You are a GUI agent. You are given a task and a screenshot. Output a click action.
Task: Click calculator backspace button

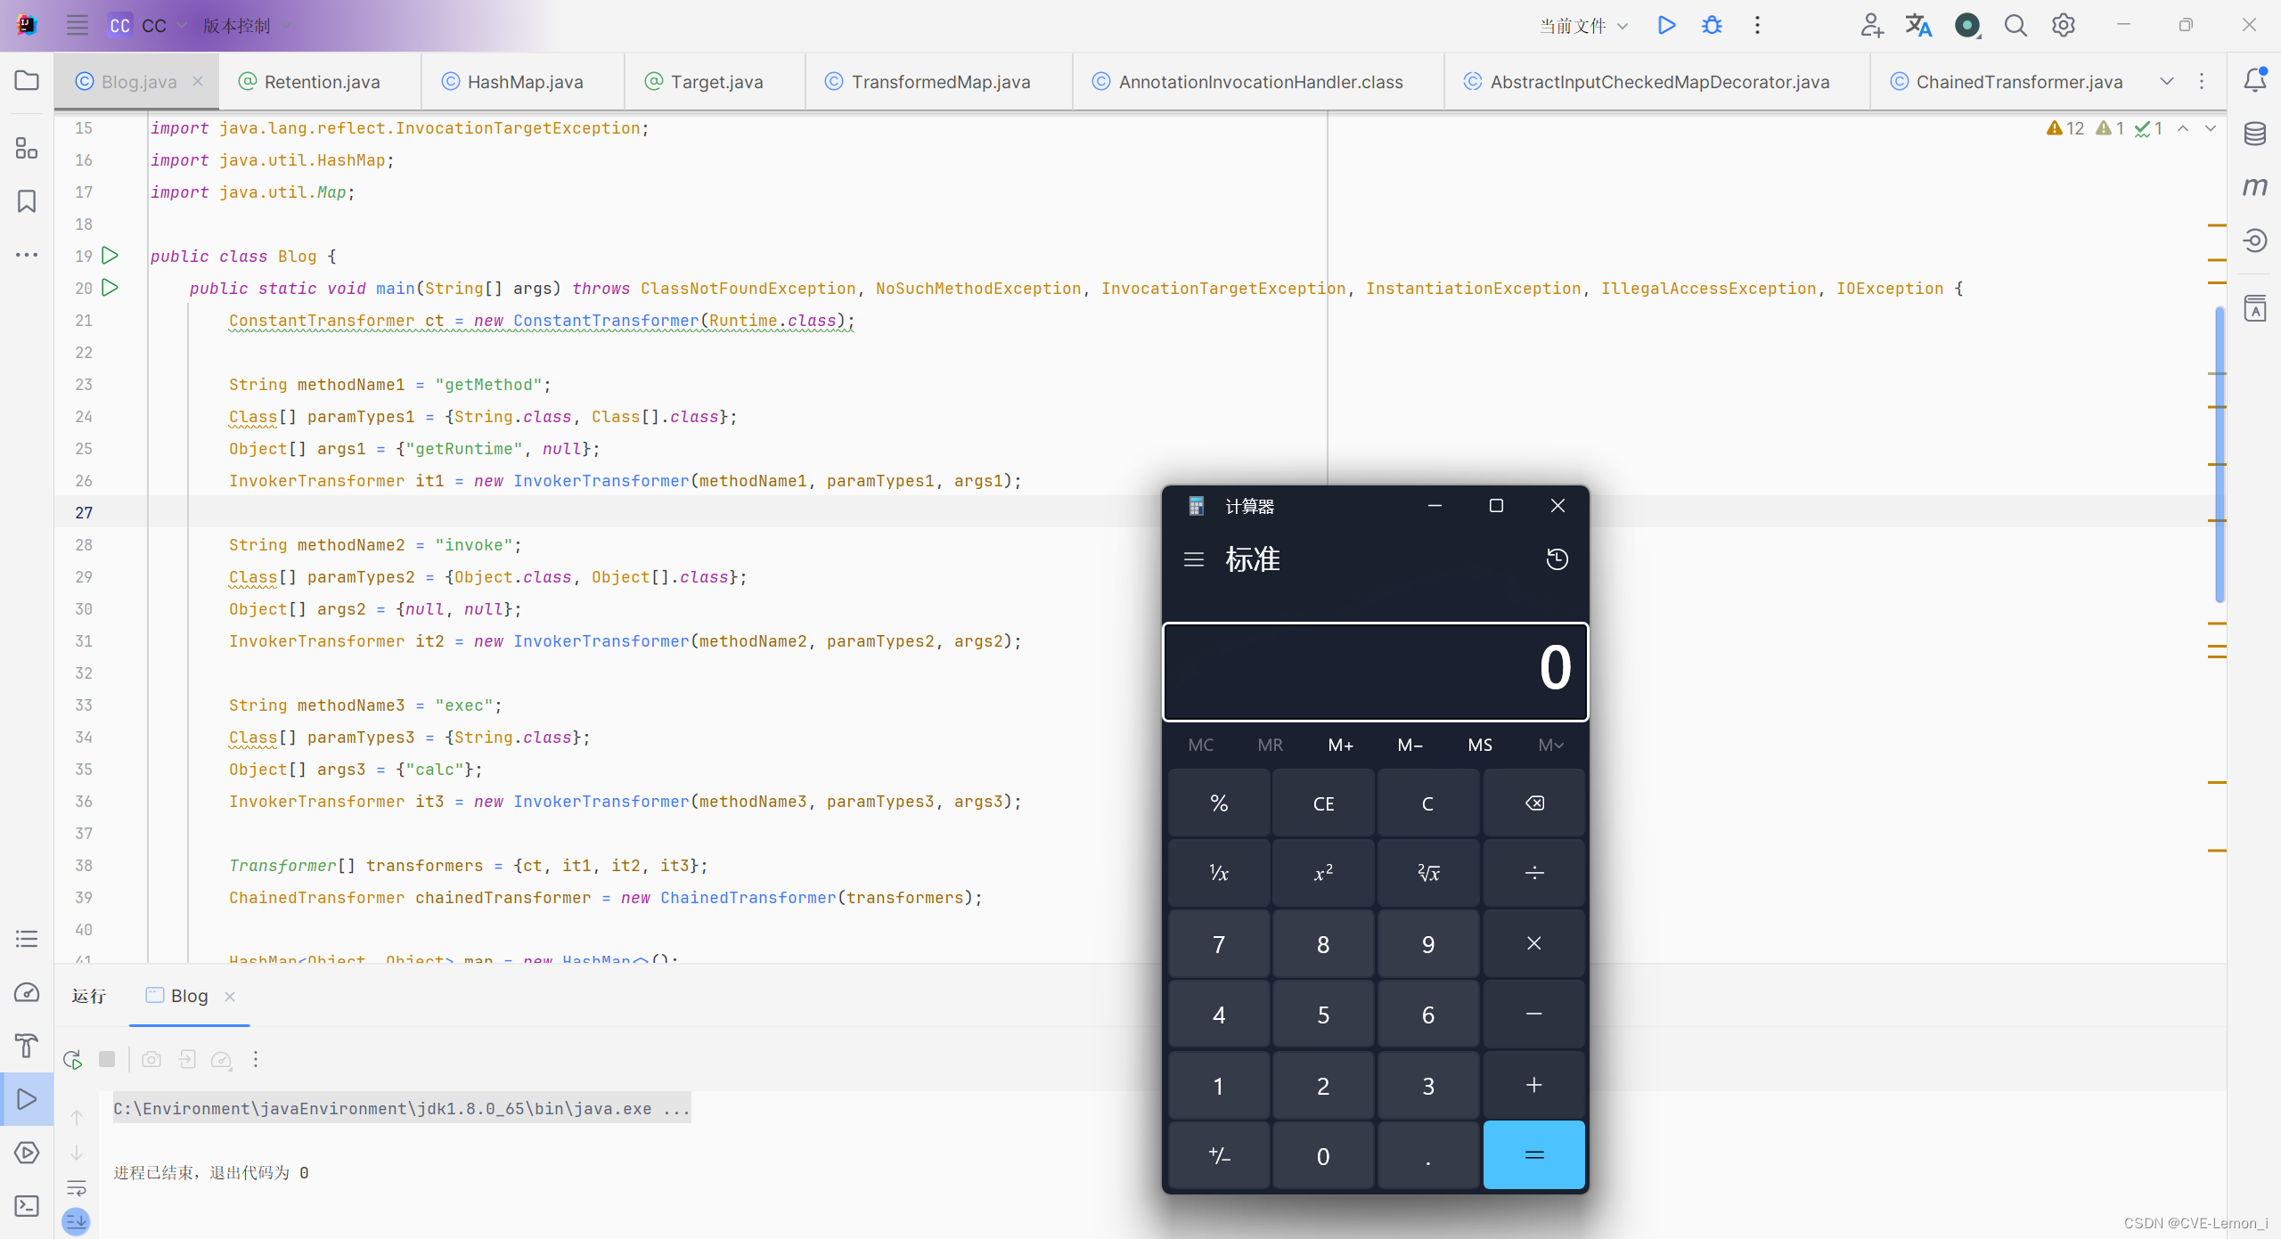pyautogui.click(x=1533, y=803)
